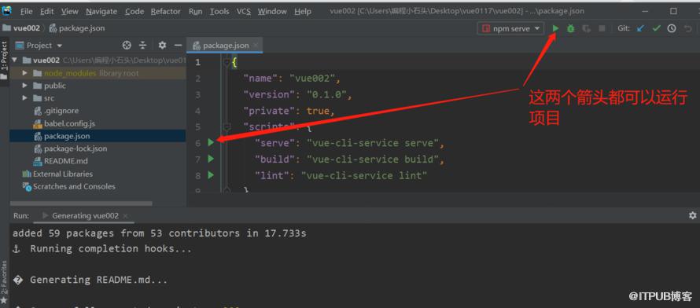700x308 pixels.
Task: Commit changes with the Git checkmark
Action: pyautogui.click(x=656, y=28)
